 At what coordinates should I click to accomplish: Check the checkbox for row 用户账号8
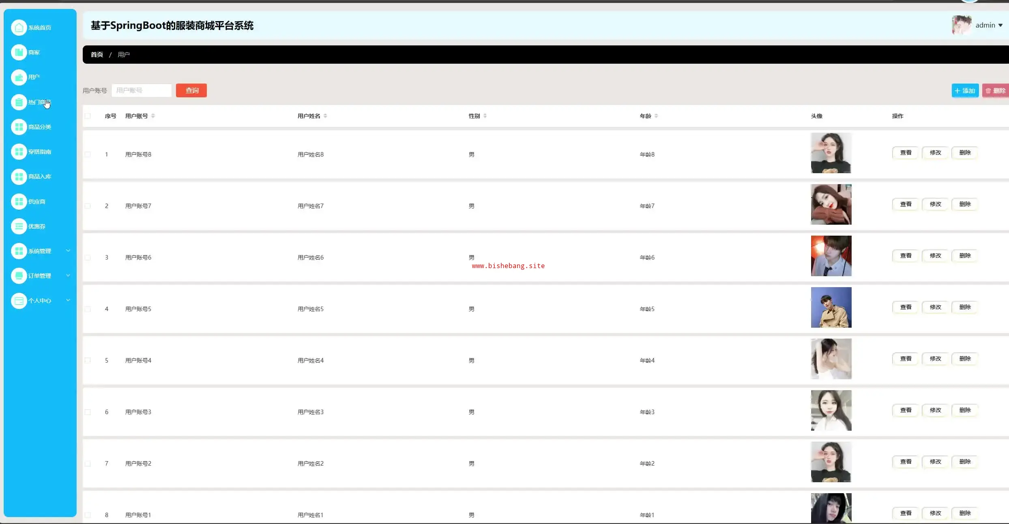88,155
